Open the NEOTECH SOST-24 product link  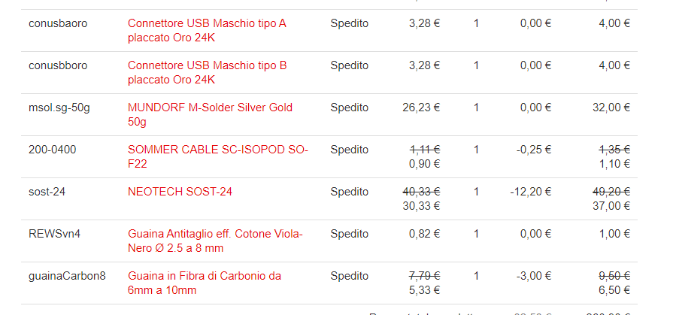click(x=180, y=192)
